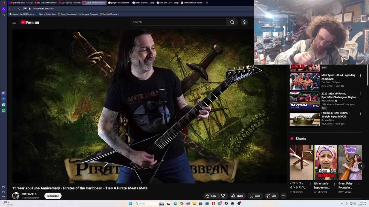Reload the page with the refresh icon

click(19, 9)
